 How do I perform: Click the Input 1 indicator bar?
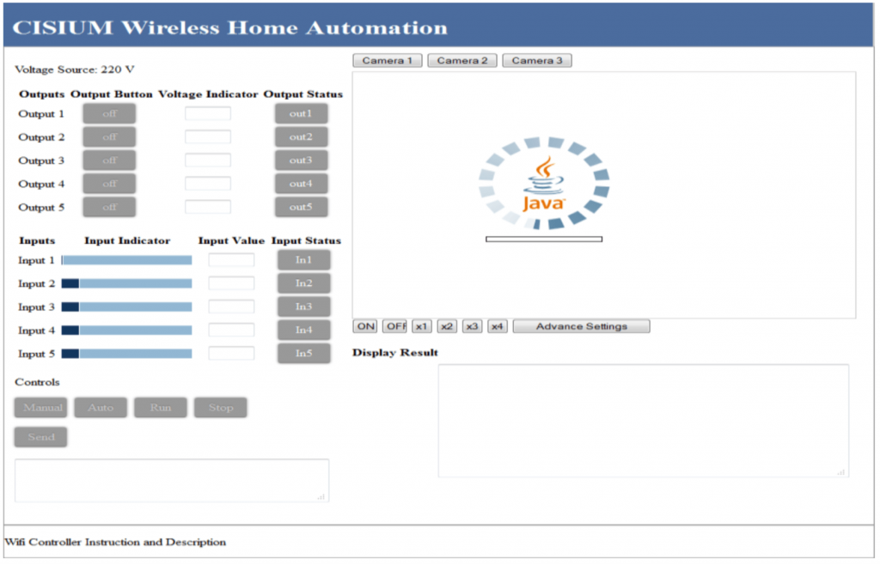(x=127, y=260)
